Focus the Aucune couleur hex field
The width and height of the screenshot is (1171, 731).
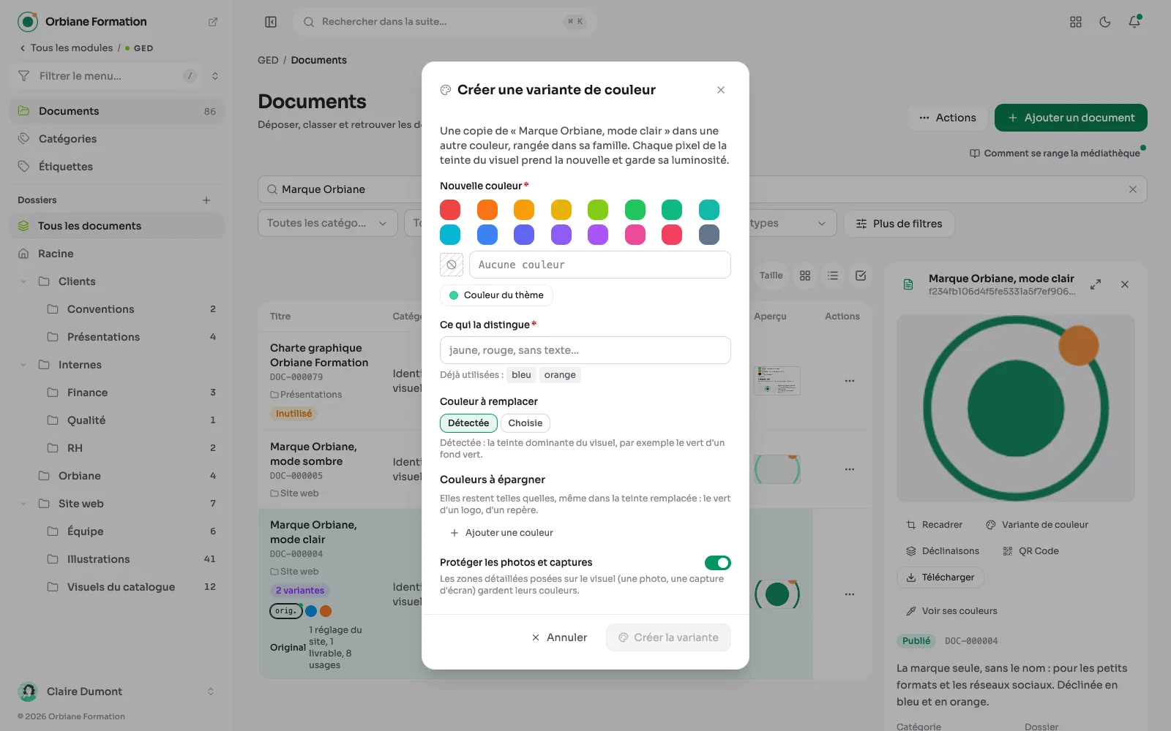tap(600, 265)
